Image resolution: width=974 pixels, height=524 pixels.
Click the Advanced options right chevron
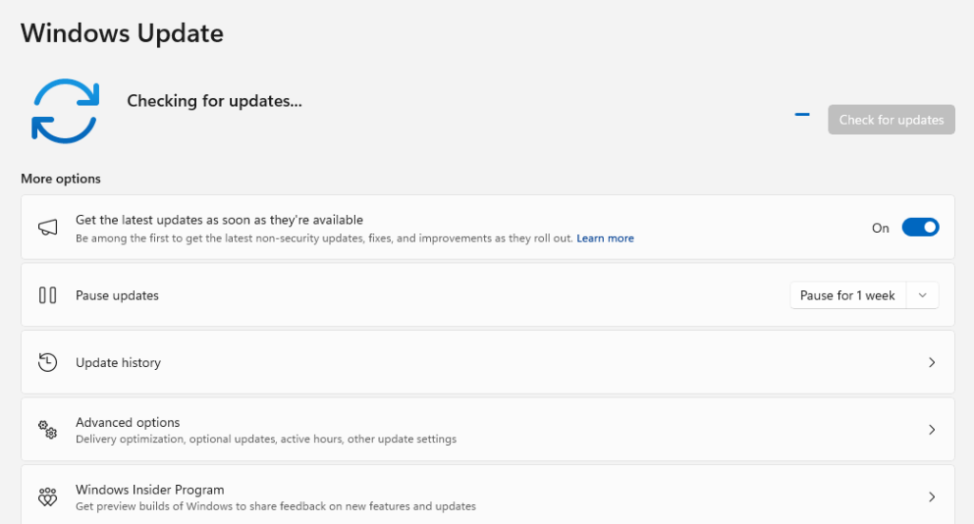click(x=931, y=430)
